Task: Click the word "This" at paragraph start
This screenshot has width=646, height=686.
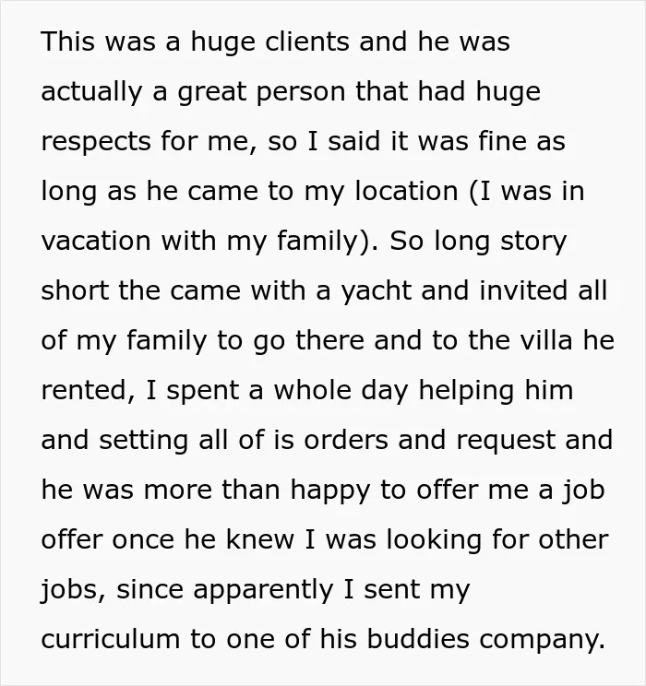Action: pyautogui.click(x=67, y=41)
